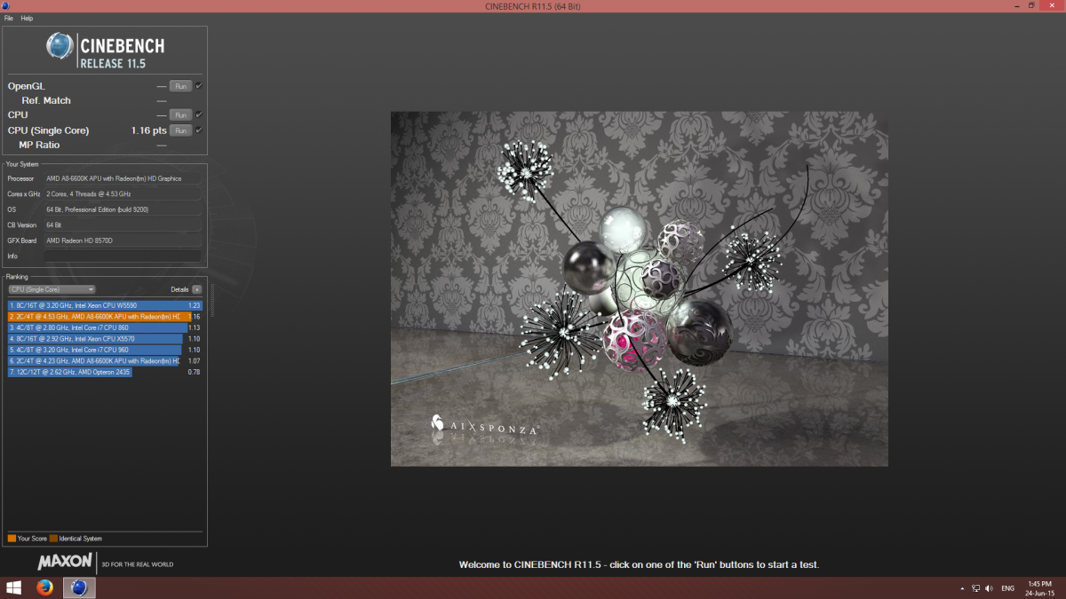
Task: Select the orange 4.53 GHz AMD A8-6600K ranking row
Action: (x=105, y=316)
